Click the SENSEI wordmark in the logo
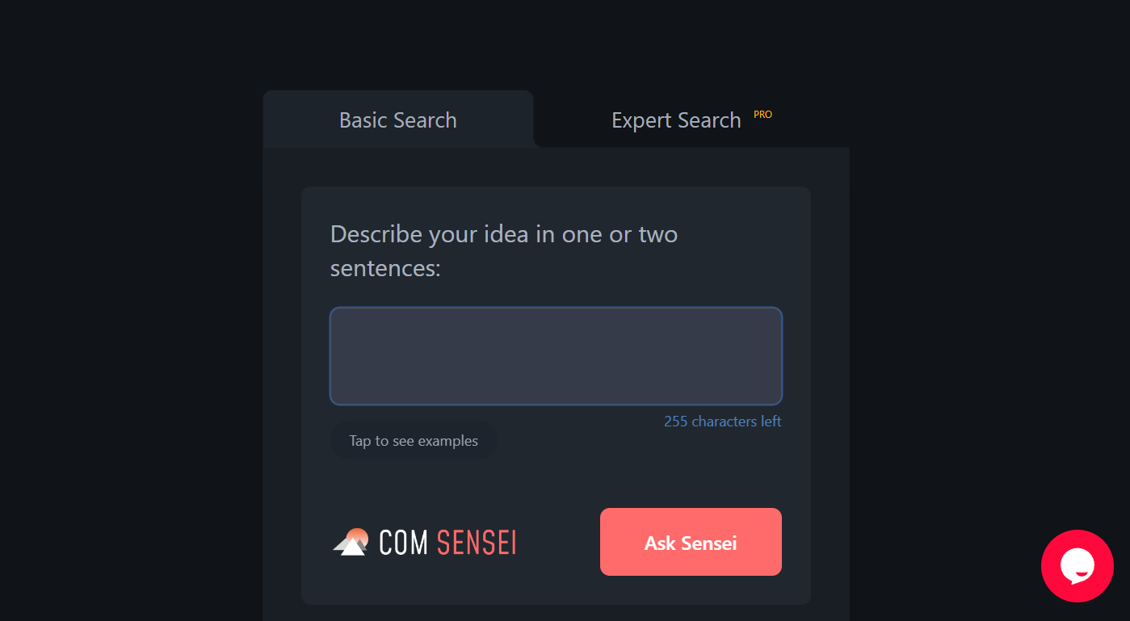Screen dimensions: 1130x621 coord(477,542)
